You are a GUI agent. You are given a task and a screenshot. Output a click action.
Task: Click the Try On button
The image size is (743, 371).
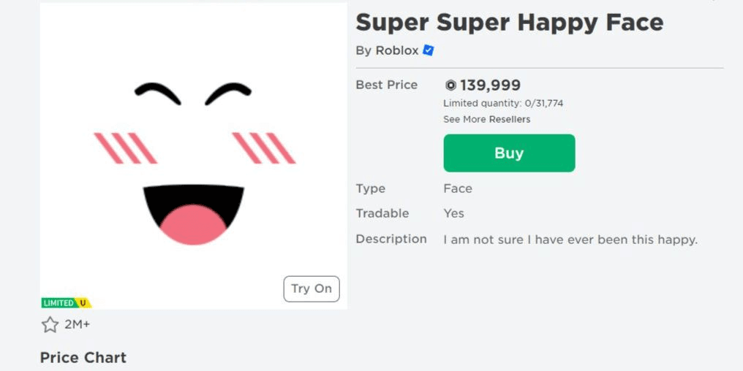coord(312,288)
